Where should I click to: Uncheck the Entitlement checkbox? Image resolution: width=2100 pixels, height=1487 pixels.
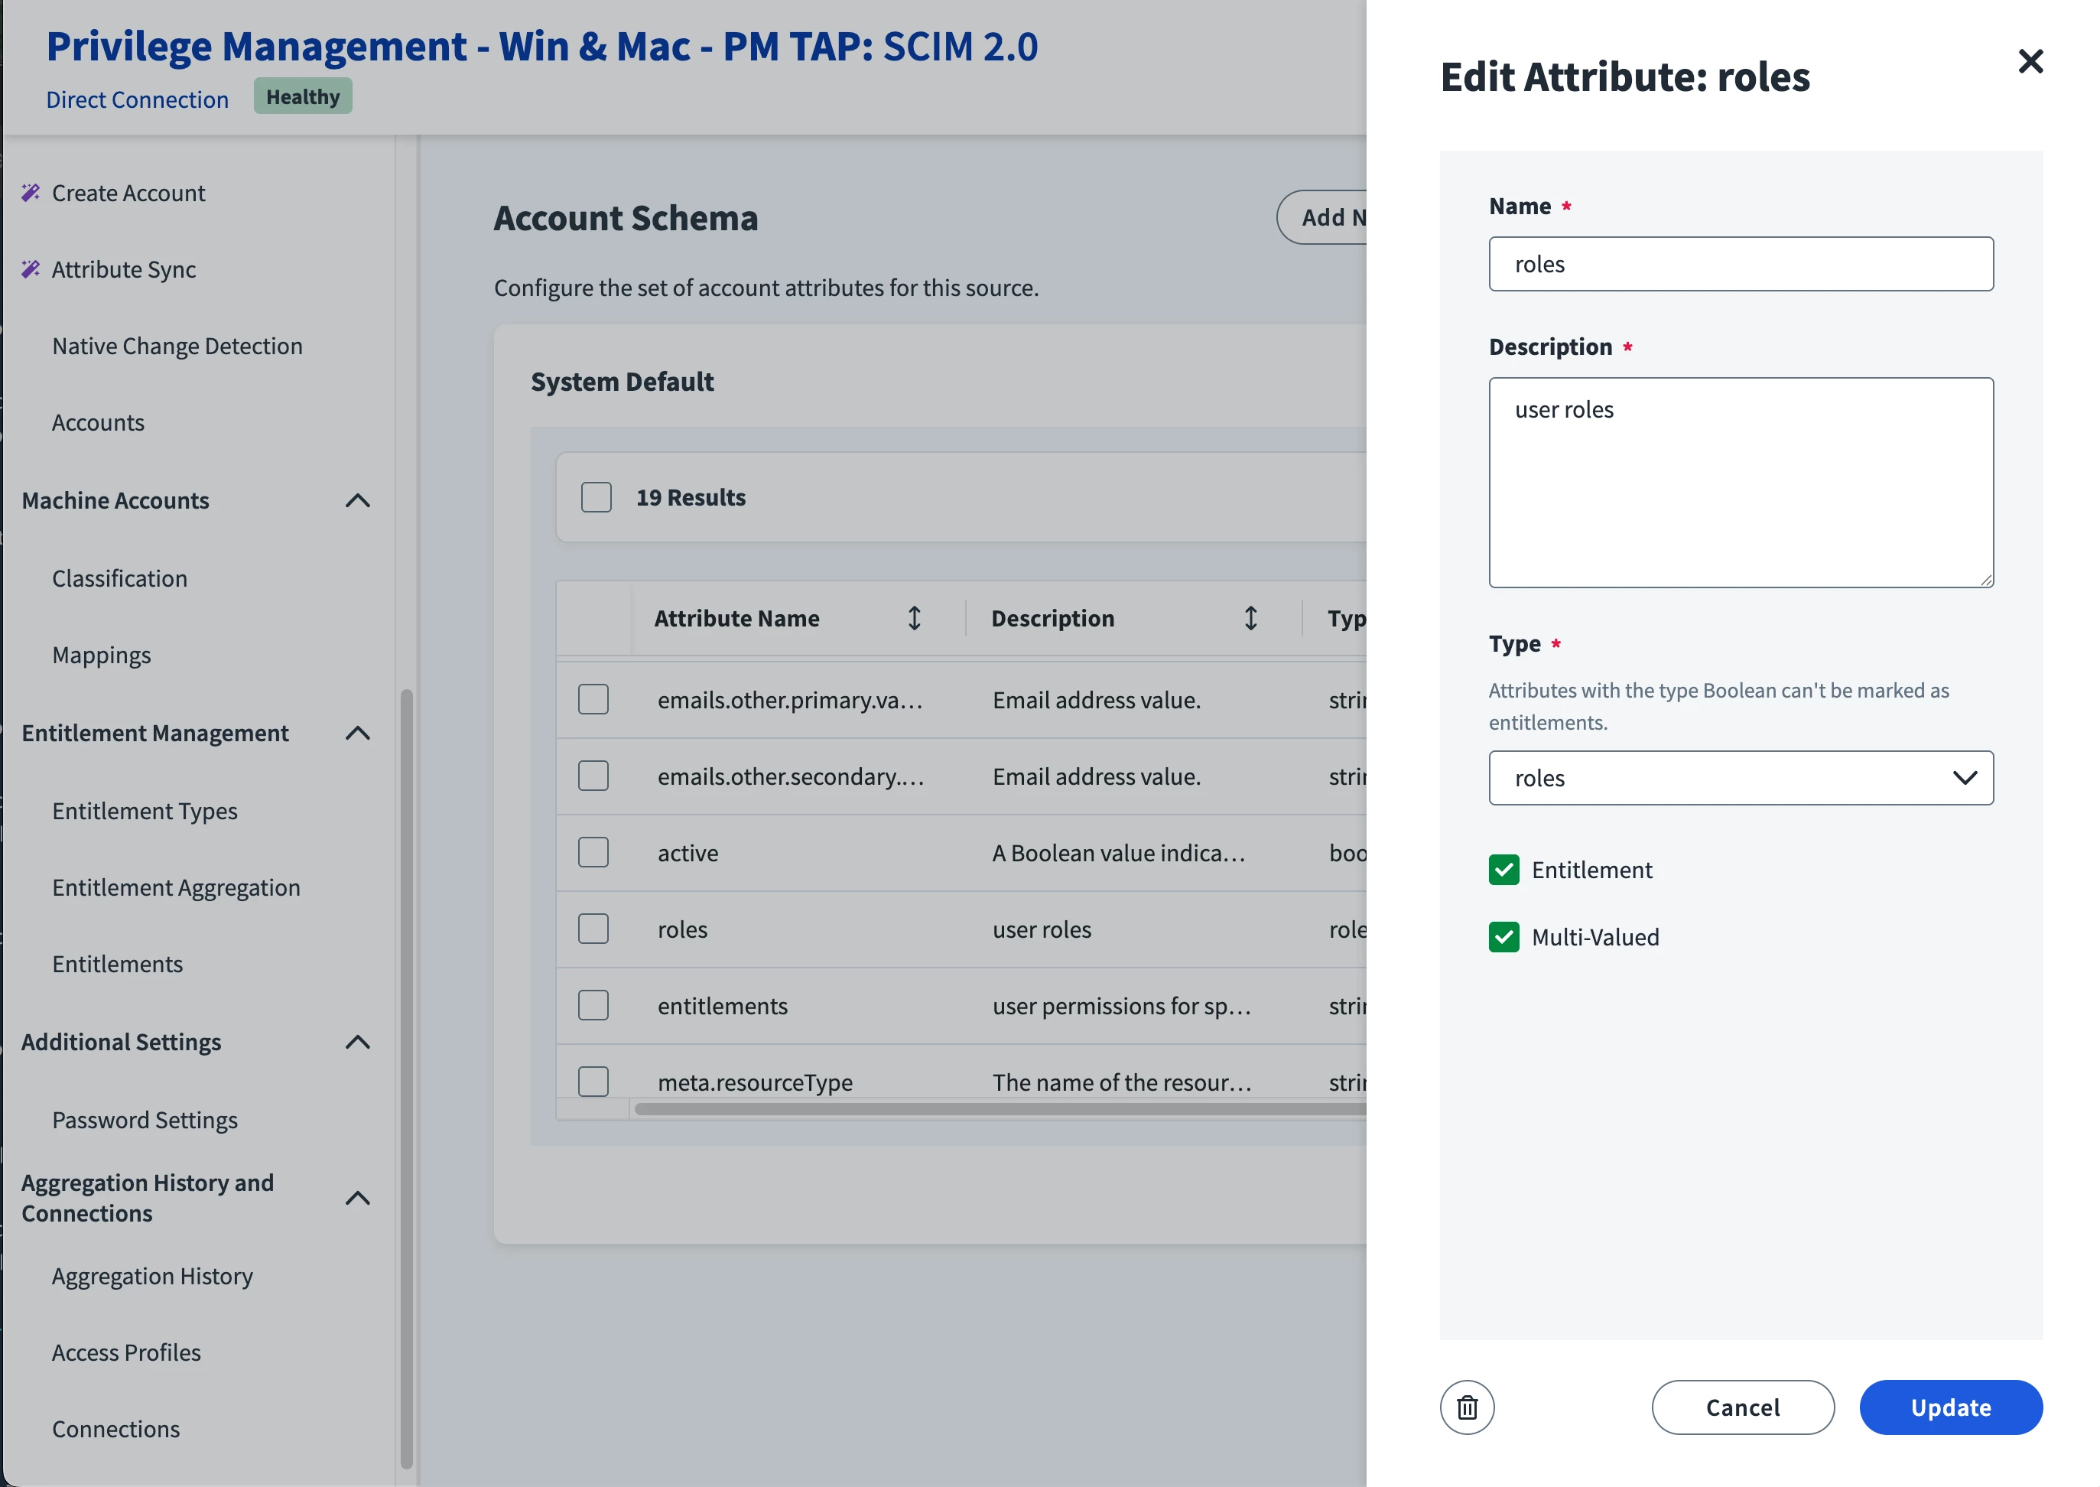[x=1503, y=869]
